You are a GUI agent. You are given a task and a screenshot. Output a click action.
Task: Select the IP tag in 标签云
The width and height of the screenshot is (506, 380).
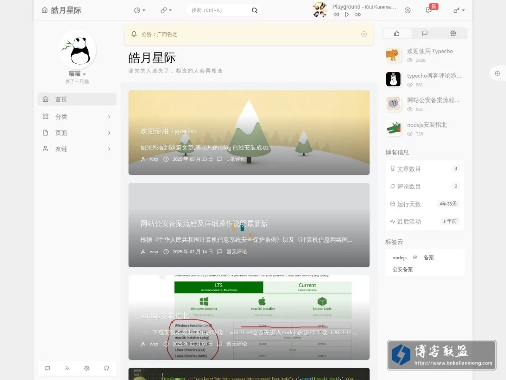coord(415,258)
